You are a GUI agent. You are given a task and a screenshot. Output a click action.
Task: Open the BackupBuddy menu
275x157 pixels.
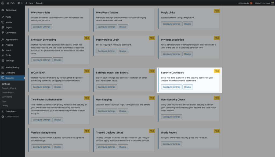point(12,68)
